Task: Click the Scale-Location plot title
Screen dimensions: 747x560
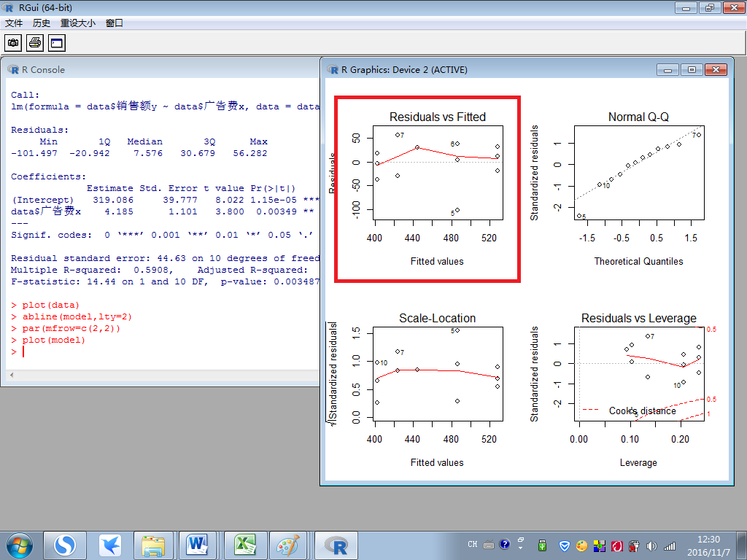Action: [x=438, y=318]
